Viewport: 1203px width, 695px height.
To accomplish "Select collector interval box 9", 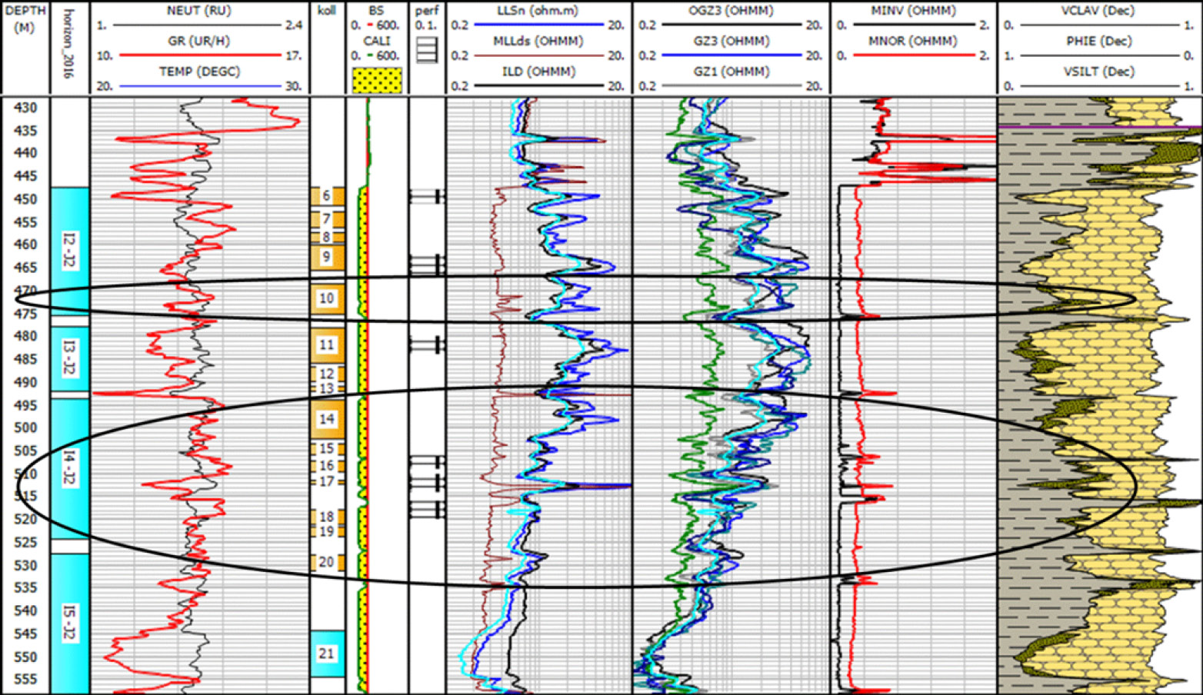I will point(327,257).
